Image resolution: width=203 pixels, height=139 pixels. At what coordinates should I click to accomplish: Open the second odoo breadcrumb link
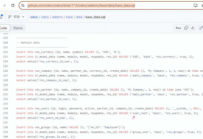coord(45,17)
